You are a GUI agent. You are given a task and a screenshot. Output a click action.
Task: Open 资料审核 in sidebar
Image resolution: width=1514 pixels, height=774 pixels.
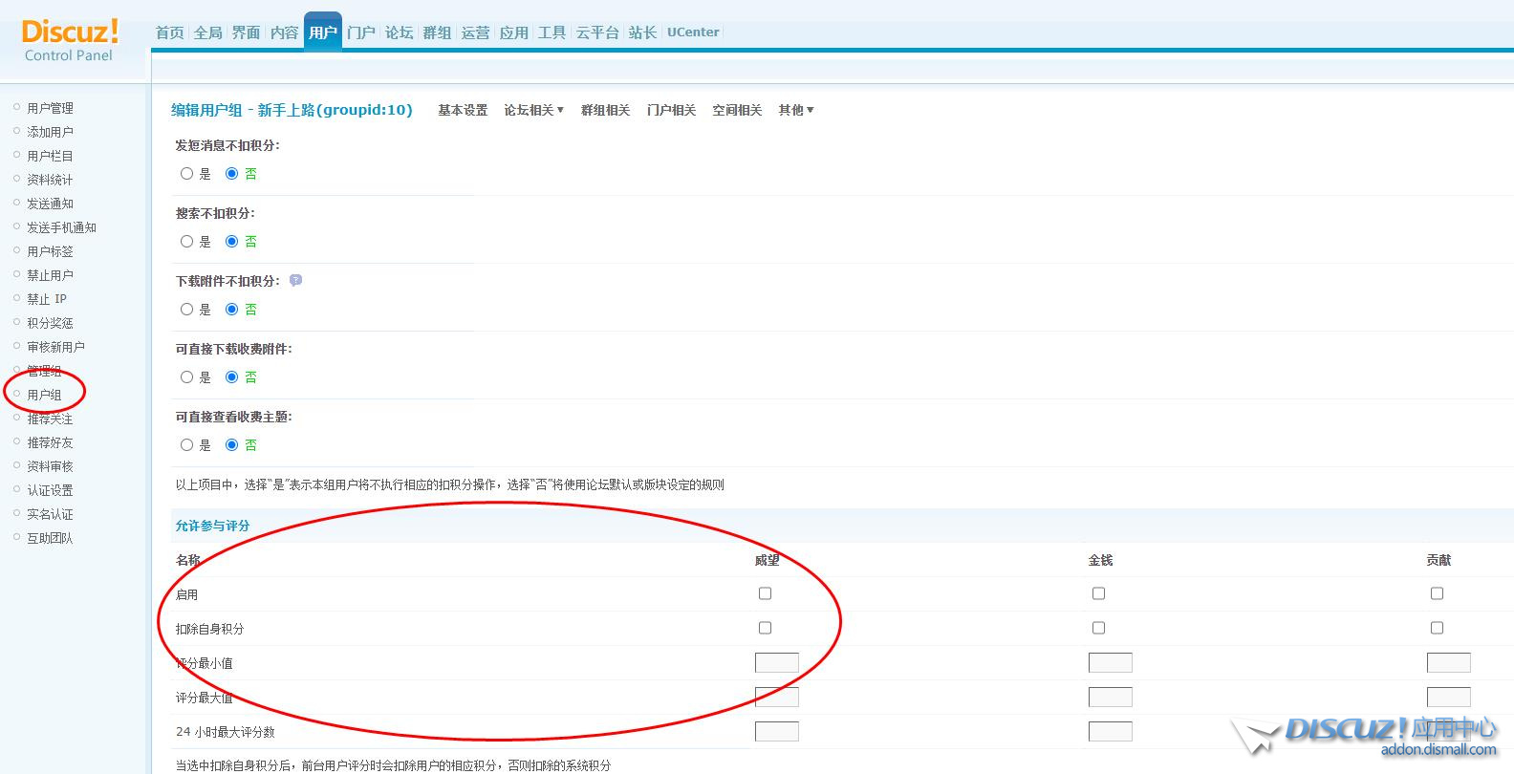(x=50, y=466)
